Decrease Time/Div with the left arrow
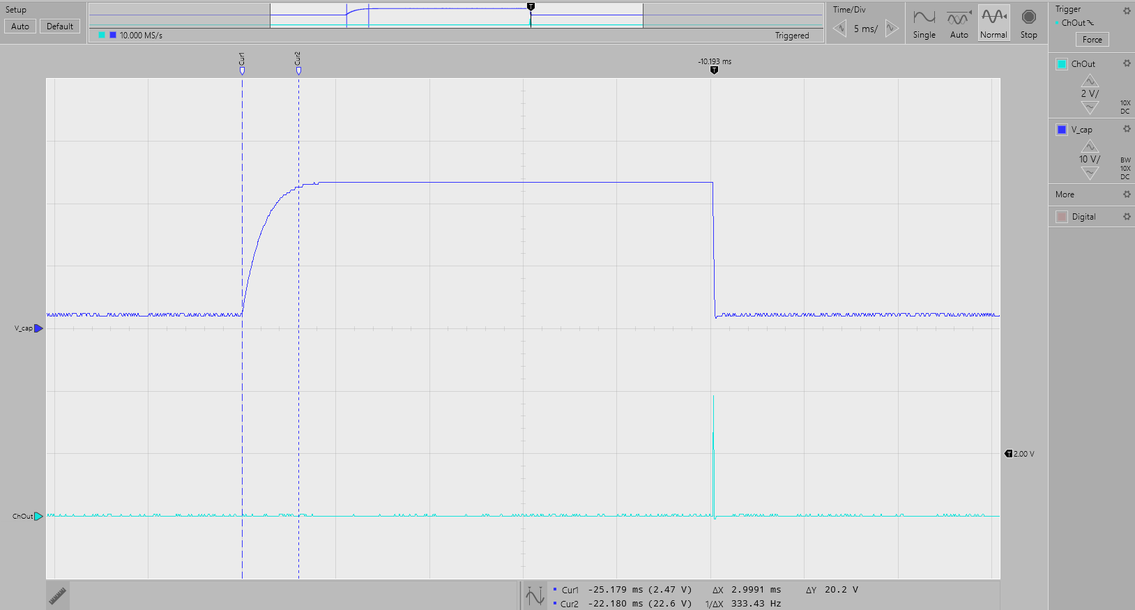The height and width of the screenshot is (610, 1135). coord(840,29)
